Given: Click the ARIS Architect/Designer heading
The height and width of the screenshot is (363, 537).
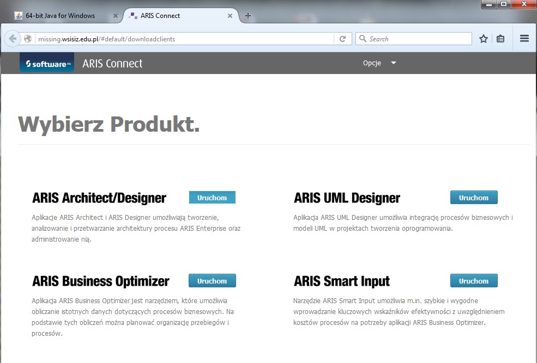Looking at the screenshot, I should pos(99,198).
